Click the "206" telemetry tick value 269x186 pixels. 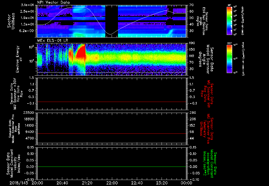tap(193, 119)
